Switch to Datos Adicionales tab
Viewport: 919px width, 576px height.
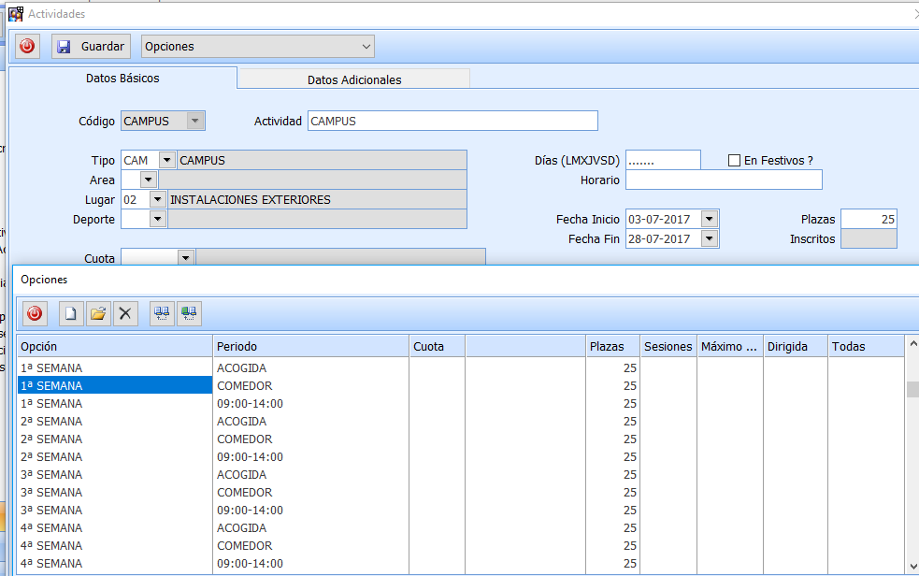353,79
